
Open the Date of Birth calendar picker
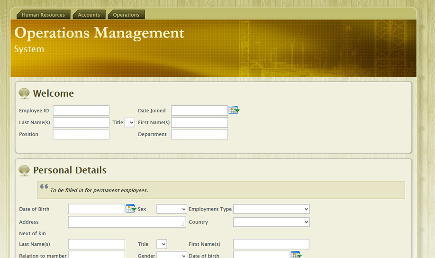point(130,209)
